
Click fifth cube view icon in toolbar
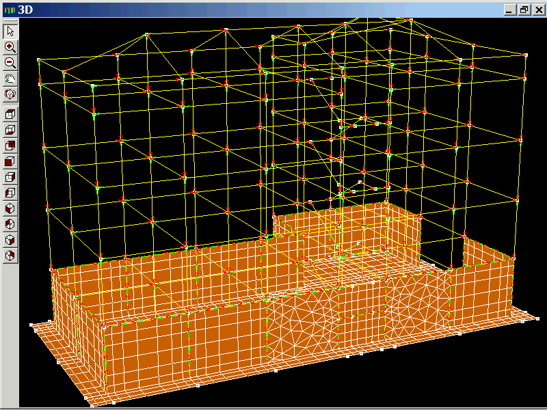click(10, 177)
